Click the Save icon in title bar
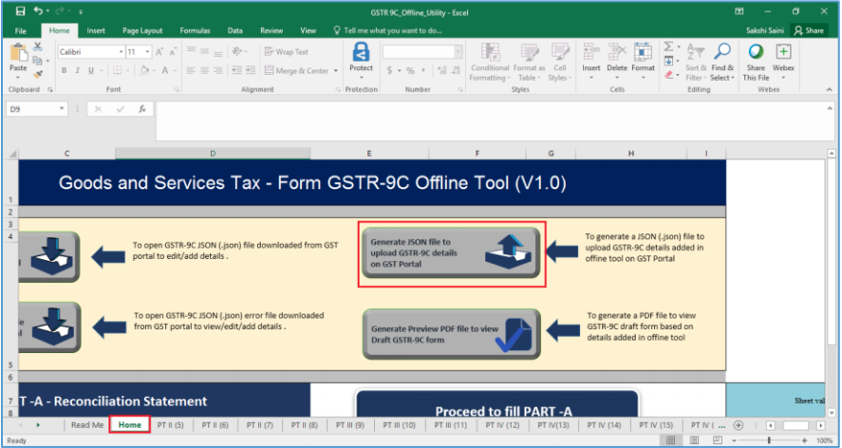842x448 pixels. pos(20,11)
